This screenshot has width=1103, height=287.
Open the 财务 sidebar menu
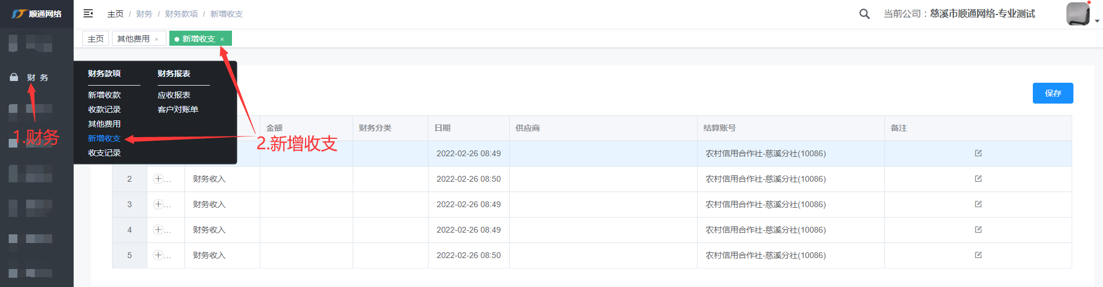37,78
